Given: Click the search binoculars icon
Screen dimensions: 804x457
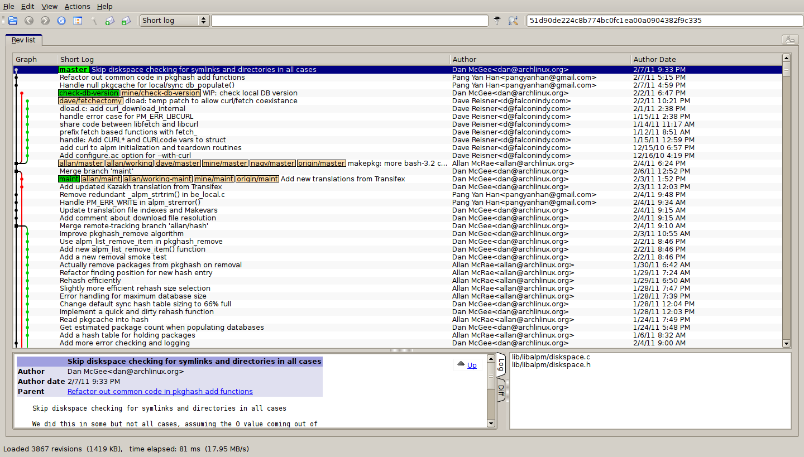Looking at the screenshot, I should (513, 21).
